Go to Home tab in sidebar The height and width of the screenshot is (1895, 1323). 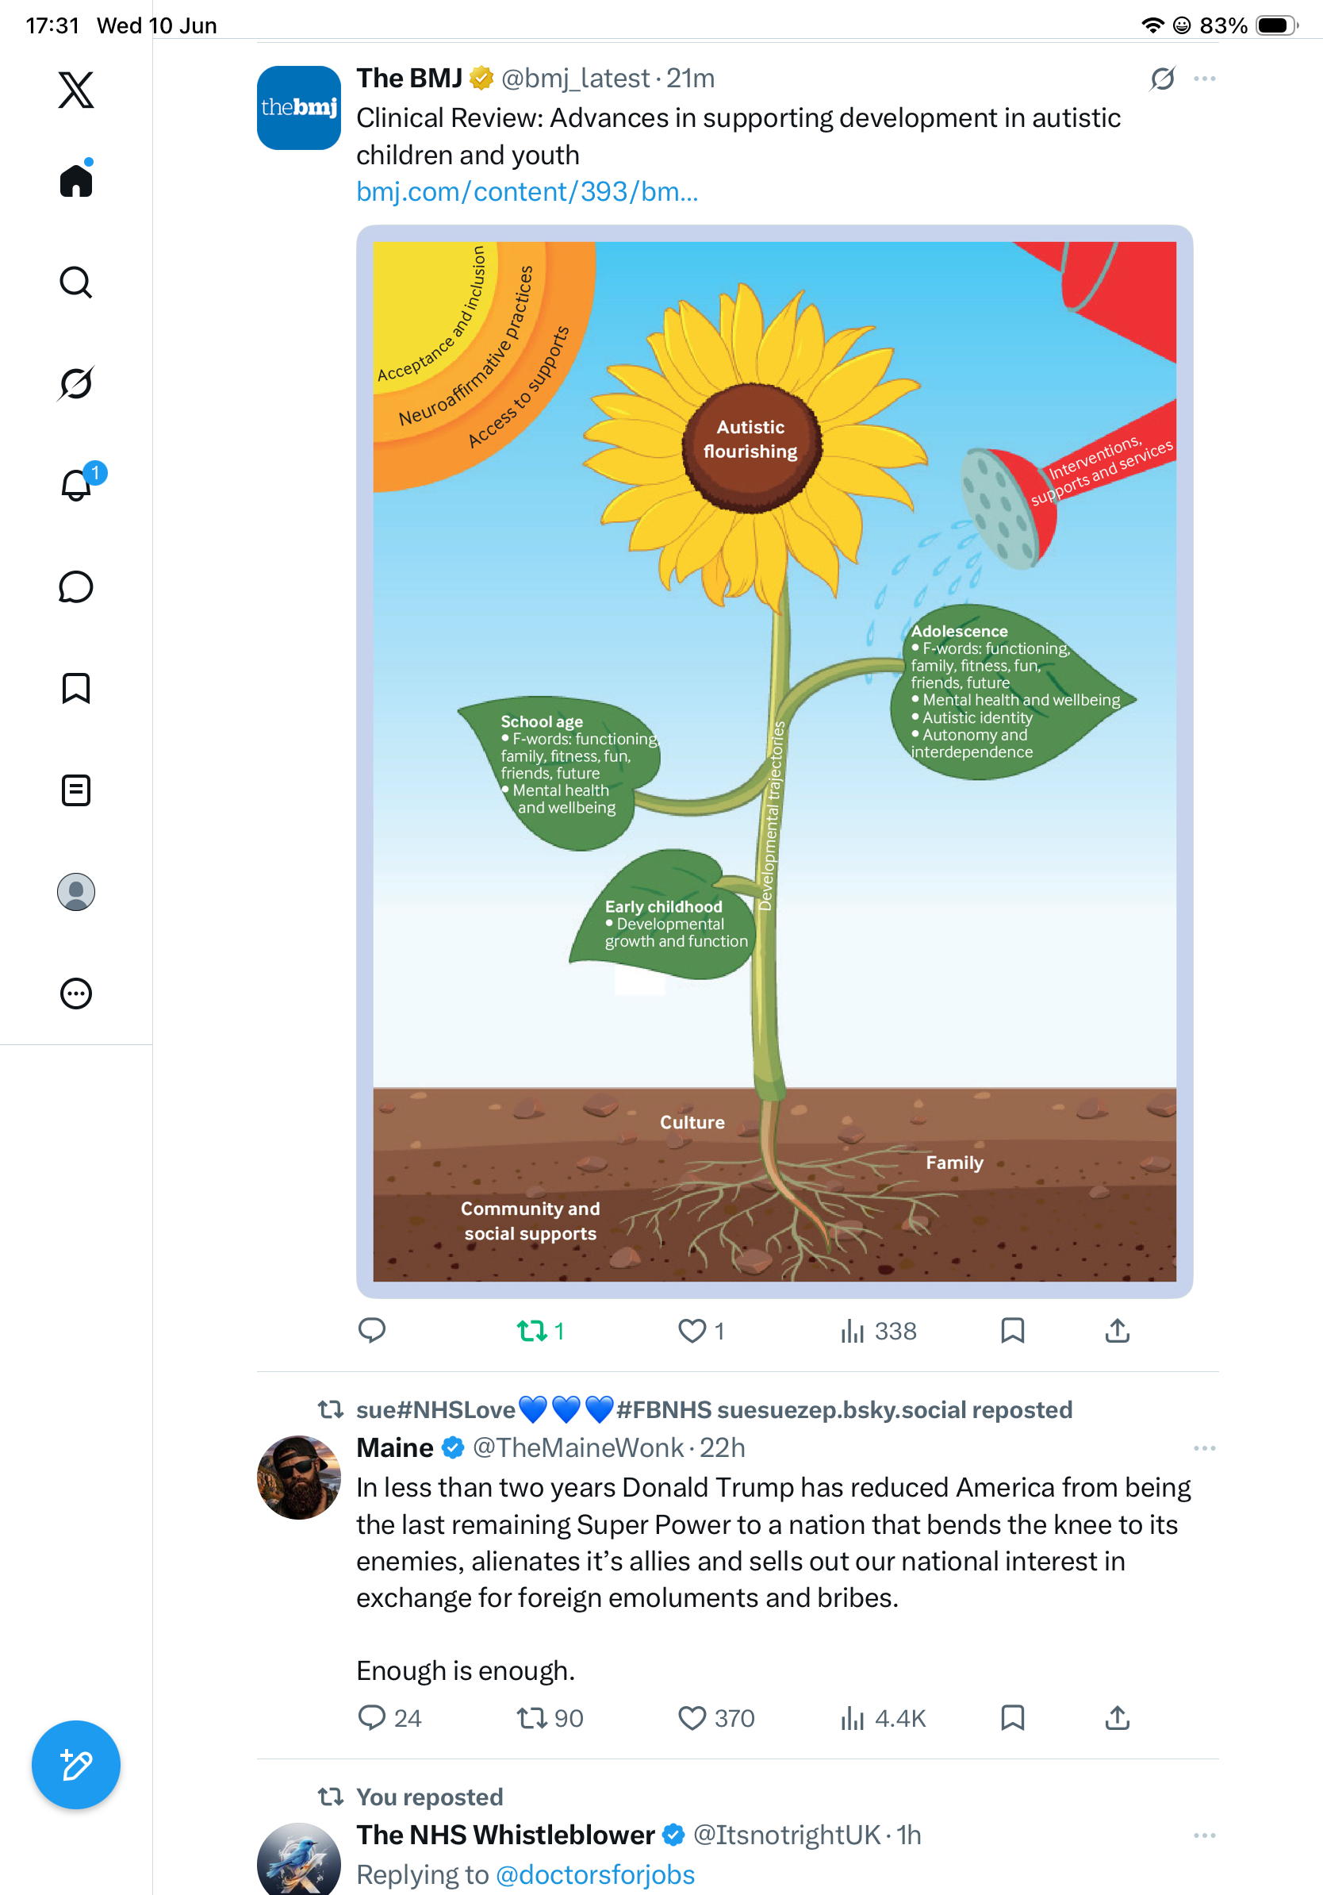tap(76, 179)
